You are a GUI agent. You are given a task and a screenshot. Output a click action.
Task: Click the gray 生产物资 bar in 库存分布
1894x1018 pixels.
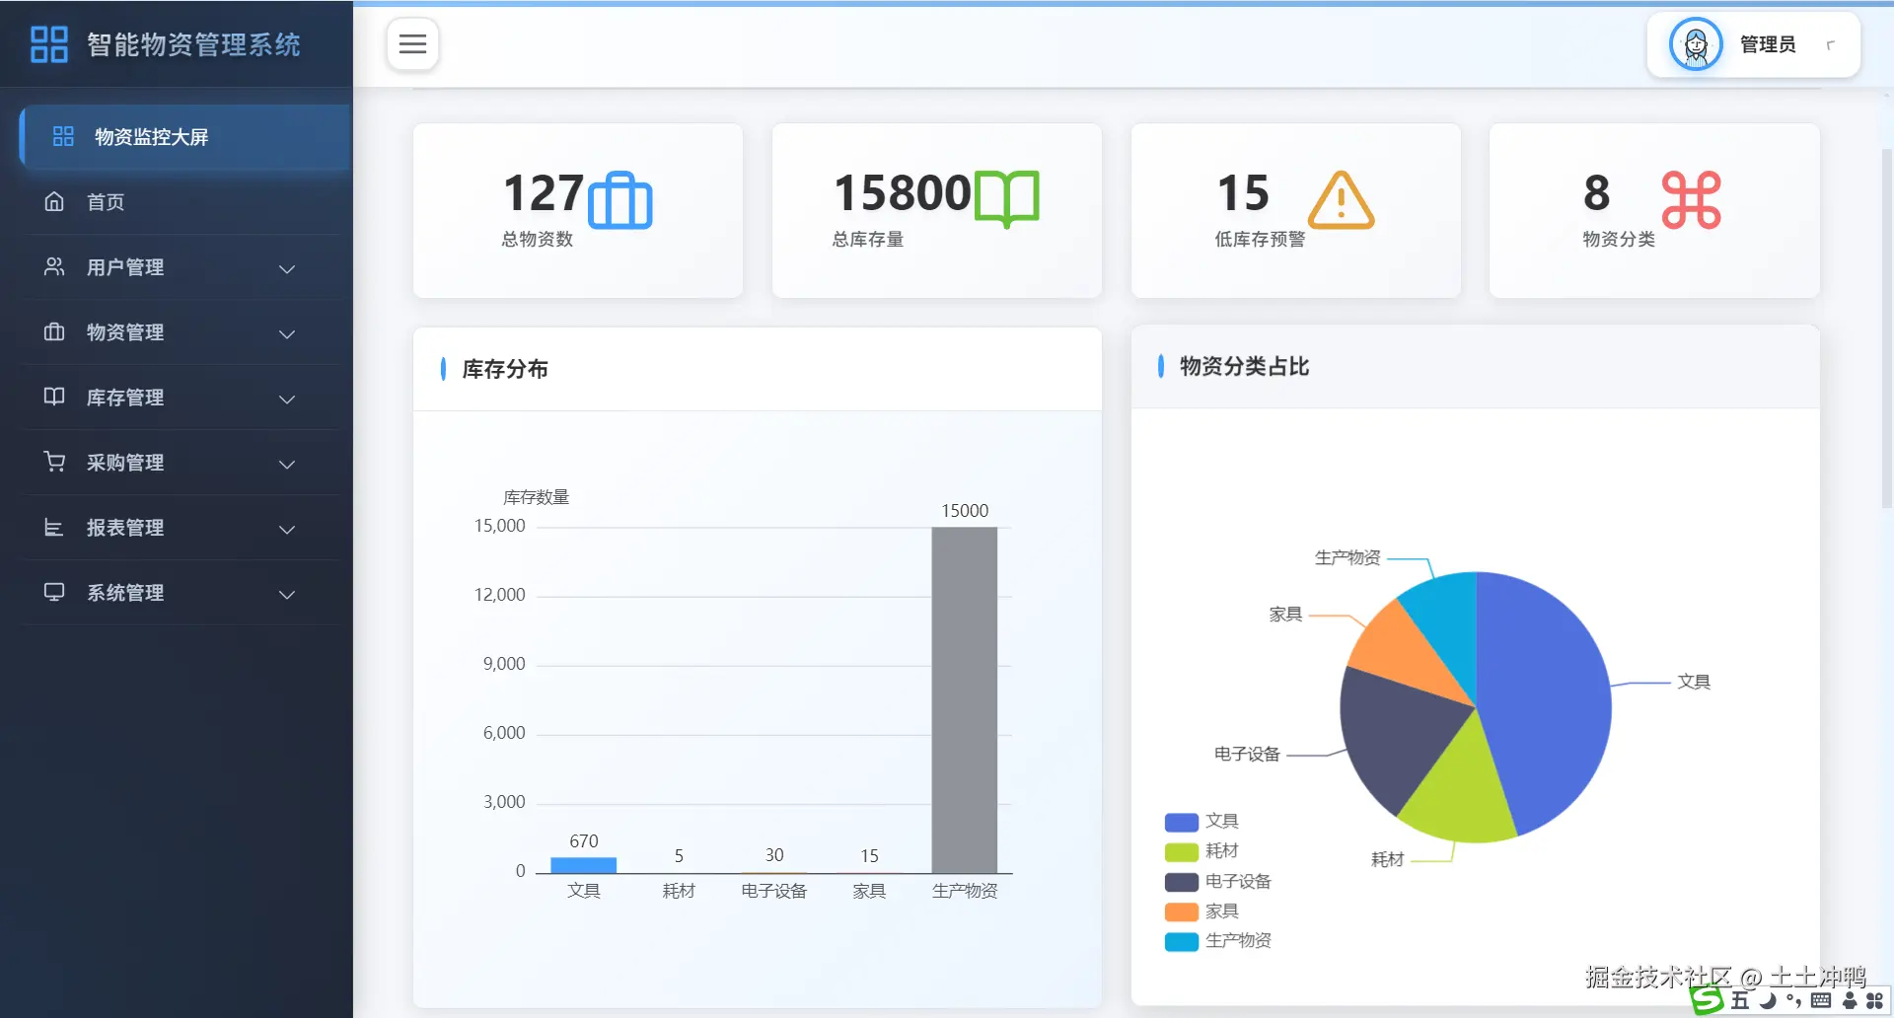point(965,700)
